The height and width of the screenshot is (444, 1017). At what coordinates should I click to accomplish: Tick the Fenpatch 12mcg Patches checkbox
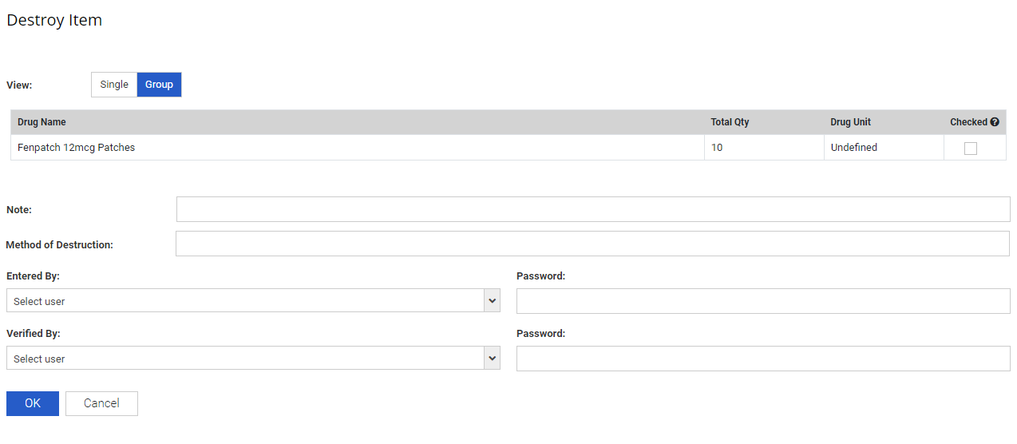tap(970, 148)
